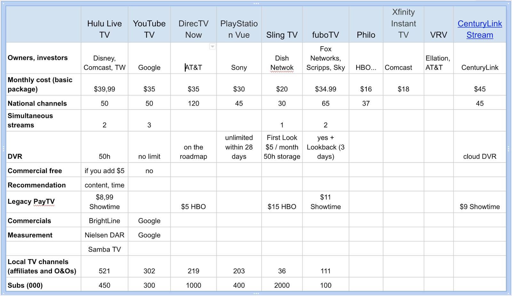Image resolution: width=512 pixels, height=296 pixels.
Task: Select the 'yes + Lookback (3 days)' cell
Action: pyautogui.click(x=326, y=147)
